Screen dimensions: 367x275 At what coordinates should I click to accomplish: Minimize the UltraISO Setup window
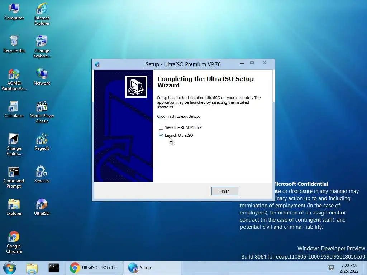pos(242,63)
